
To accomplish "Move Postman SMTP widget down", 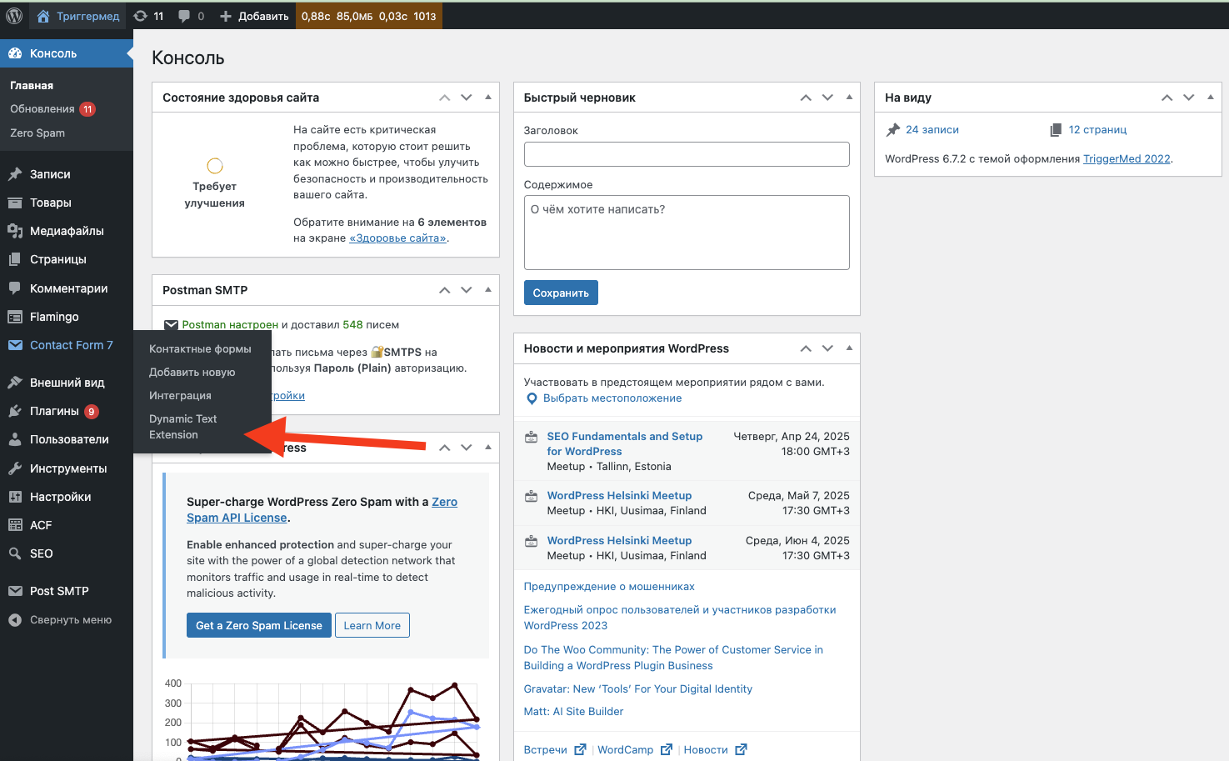I will [x=467, y=290].
